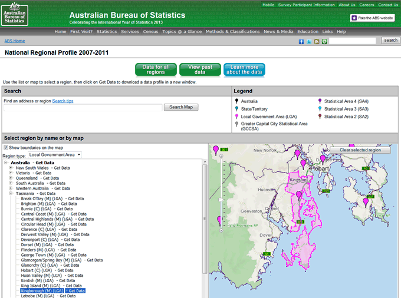Collapse the Tasmania tree node
401x298 pixels.
(x=11, y=193)
